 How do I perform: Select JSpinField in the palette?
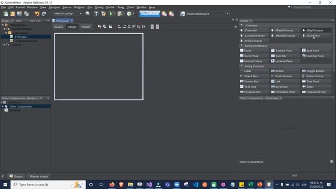tap(317, 36)
